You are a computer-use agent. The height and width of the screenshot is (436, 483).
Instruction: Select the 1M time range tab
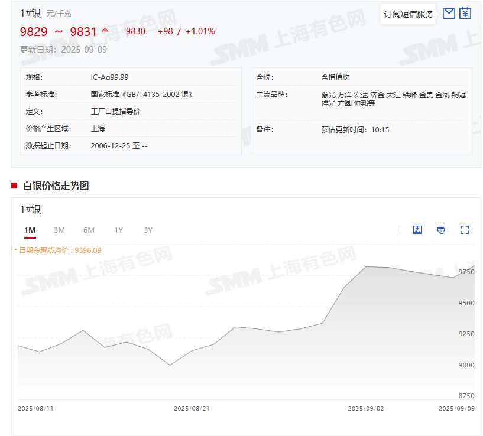[30, 230]
